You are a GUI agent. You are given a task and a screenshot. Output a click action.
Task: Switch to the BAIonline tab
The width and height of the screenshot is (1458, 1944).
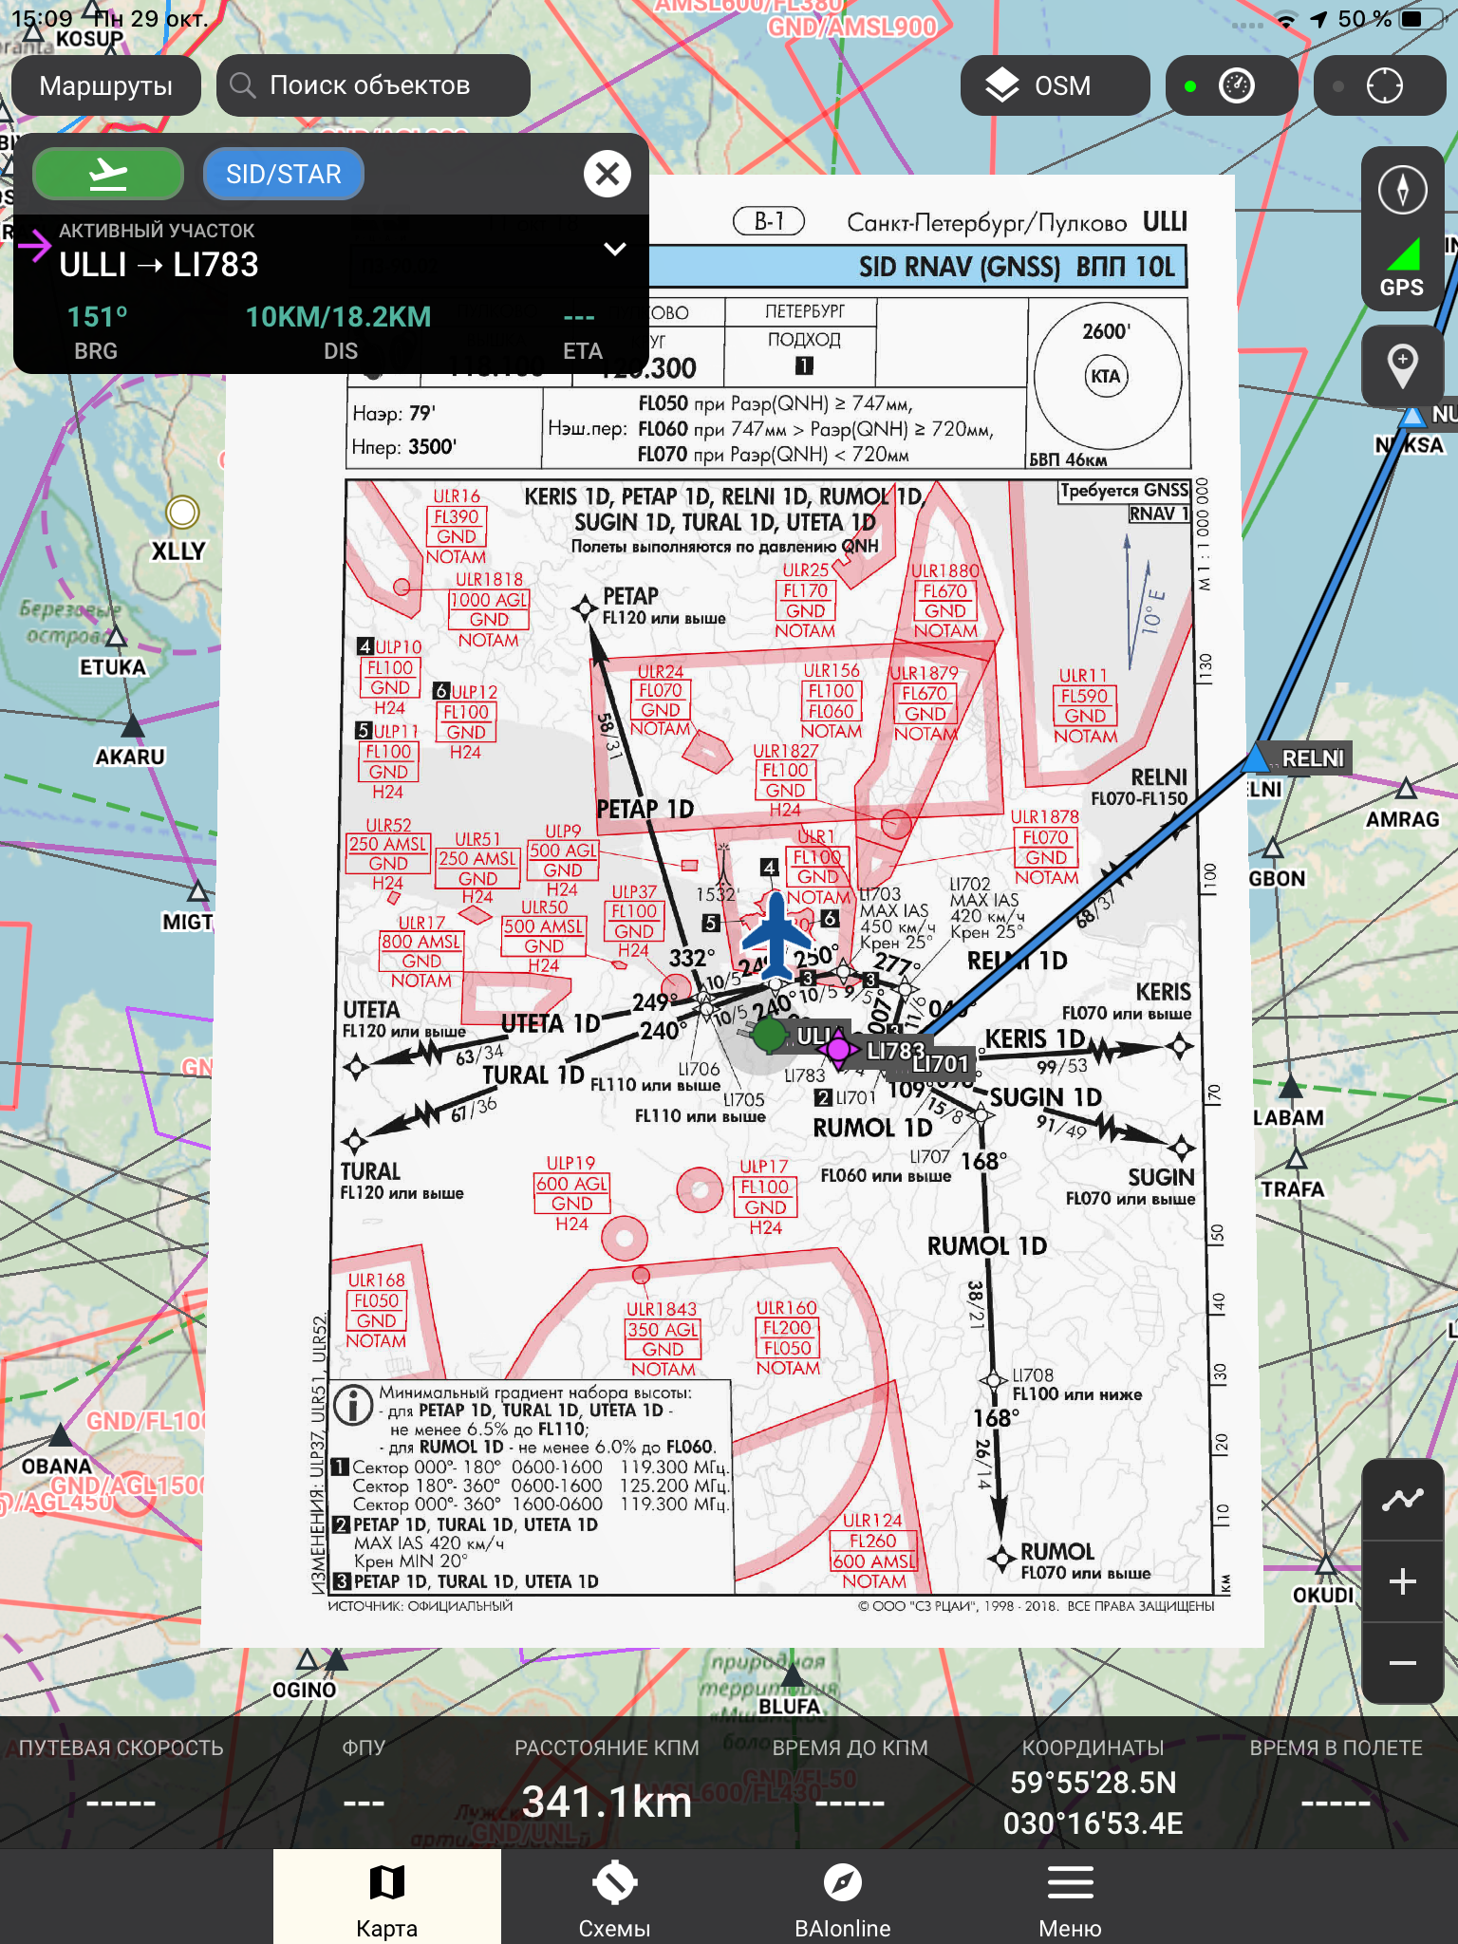843,1897
